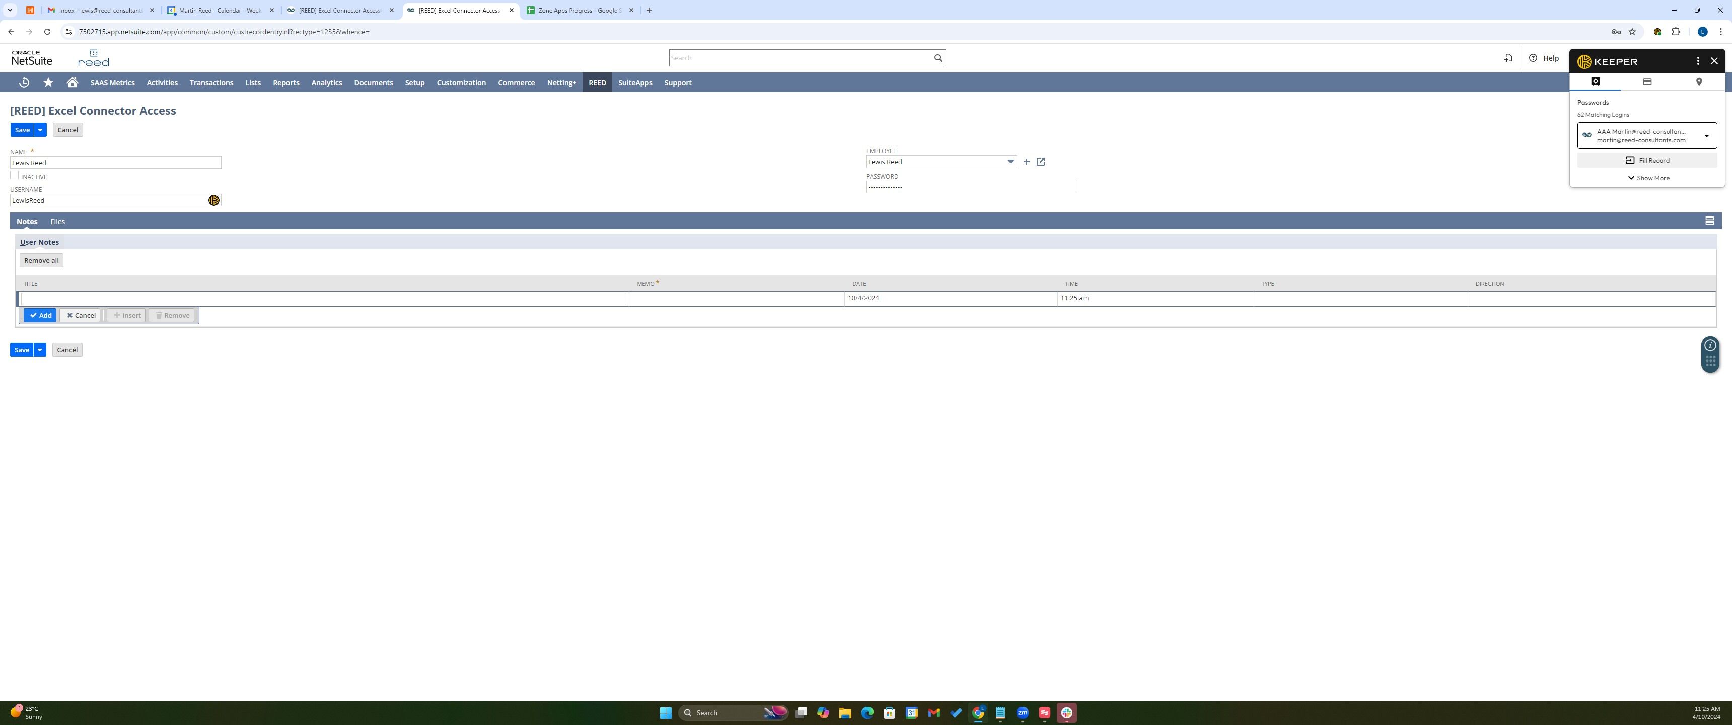This screenshot has height=725, width=1732.
Task: Click the global search magnifier icon
Action: point(938,58)
